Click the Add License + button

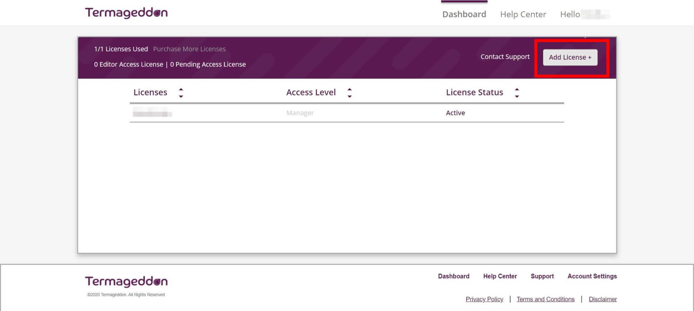click(x=570, y=57)
